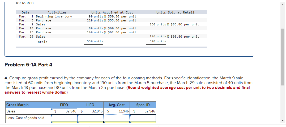Click the Less: Cost of goods sold label
The width and height of the screenshot is (286, 127).
click(25, 118)
